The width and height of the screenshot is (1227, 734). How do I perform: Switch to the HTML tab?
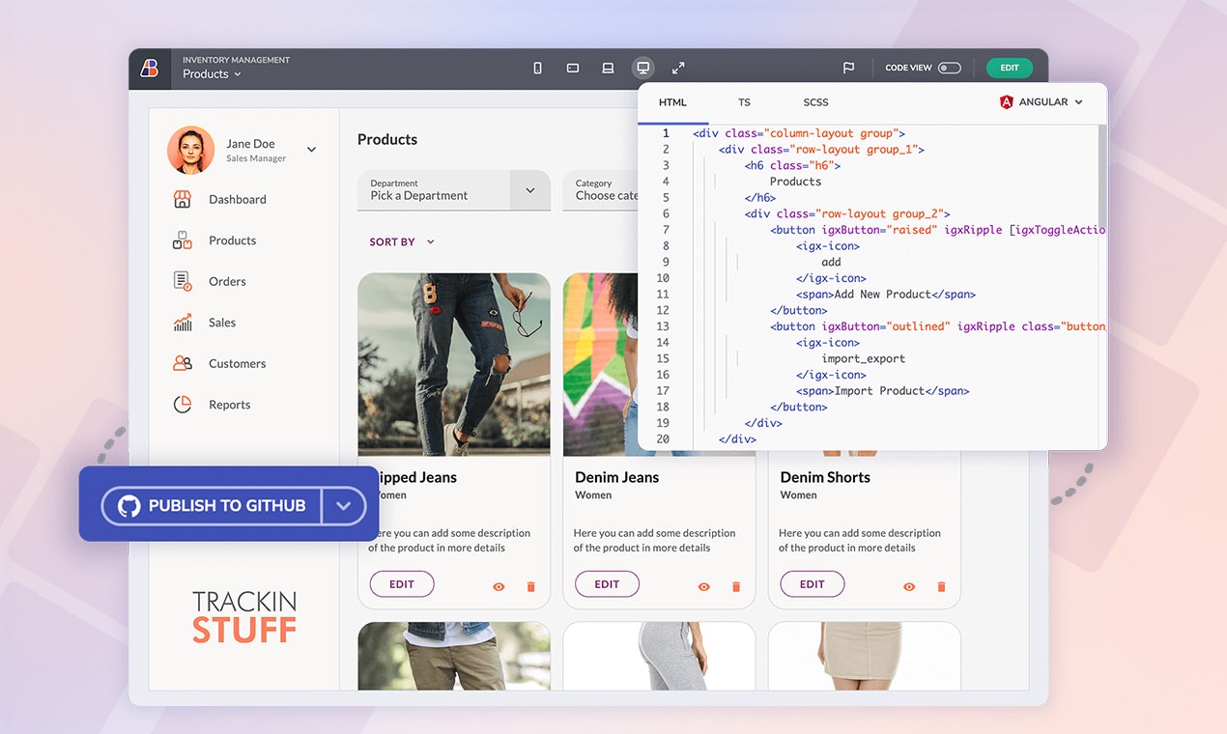pyautogui.click(x=672, y=102)
